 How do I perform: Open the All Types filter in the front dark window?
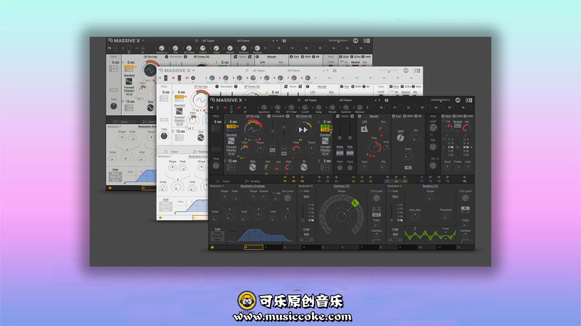(x=310, y=100)
